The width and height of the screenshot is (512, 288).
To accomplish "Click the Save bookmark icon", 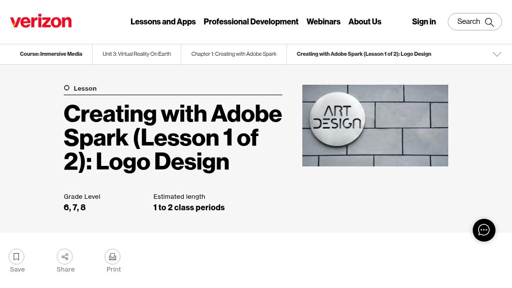I will (16, 257).
